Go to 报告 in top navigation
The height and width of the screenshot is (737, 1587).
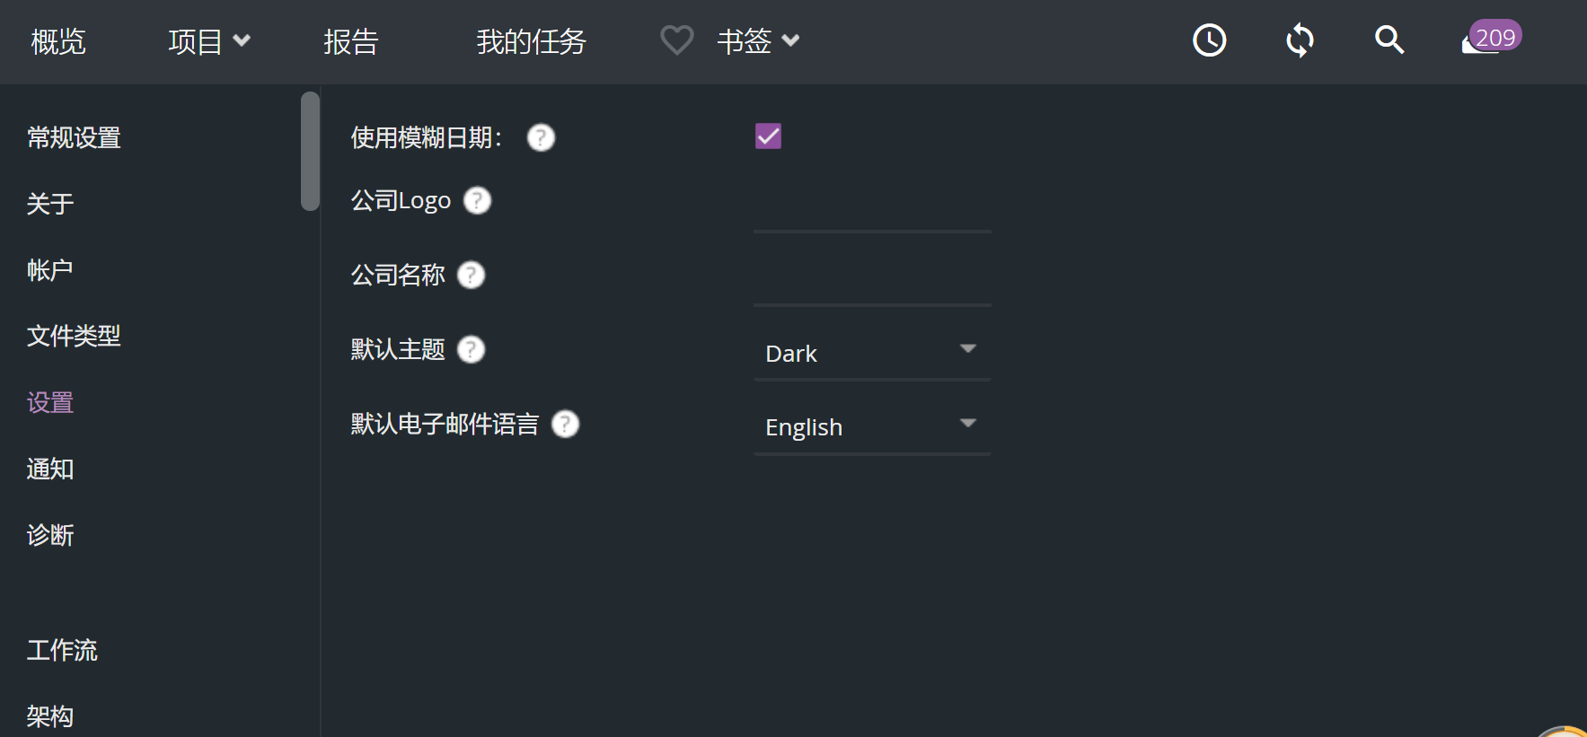(350, 41)
